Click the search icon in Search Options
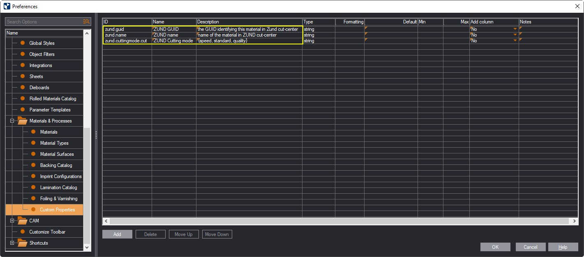This screenshot has width=584, height=257. pos(86,21)
